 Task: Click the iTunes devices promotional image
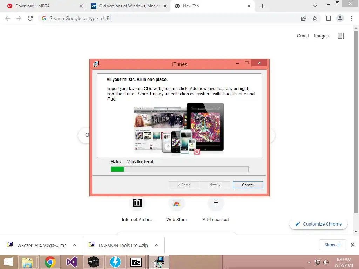(178, 129)
